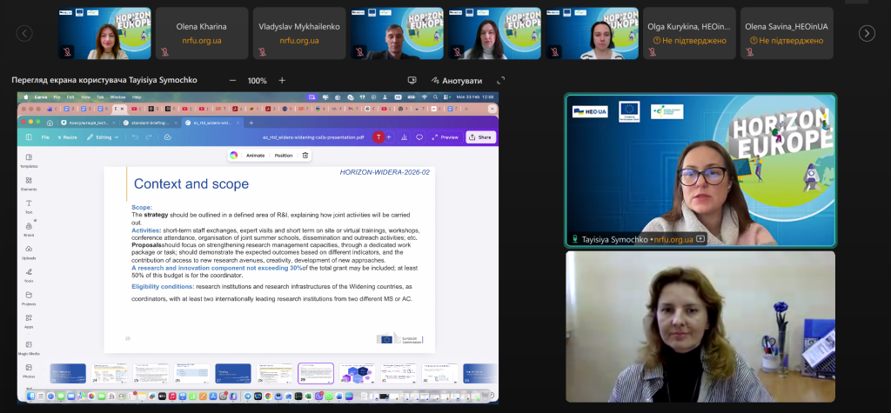Image resolution: width=891 pixels, height=413 pixels.
Task: Select the Text tool in sidebar
Action: point(29,206)
